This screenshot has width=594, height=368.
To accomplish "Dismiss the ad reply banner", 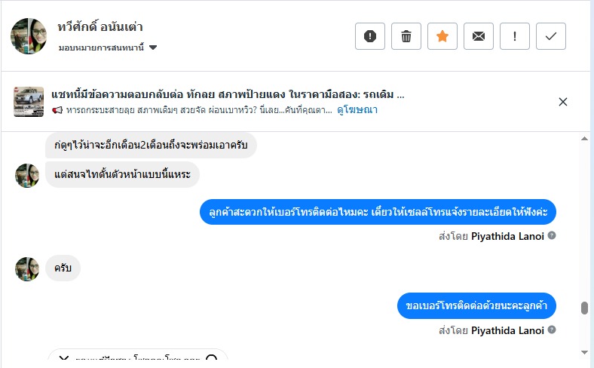I will 563,102.
